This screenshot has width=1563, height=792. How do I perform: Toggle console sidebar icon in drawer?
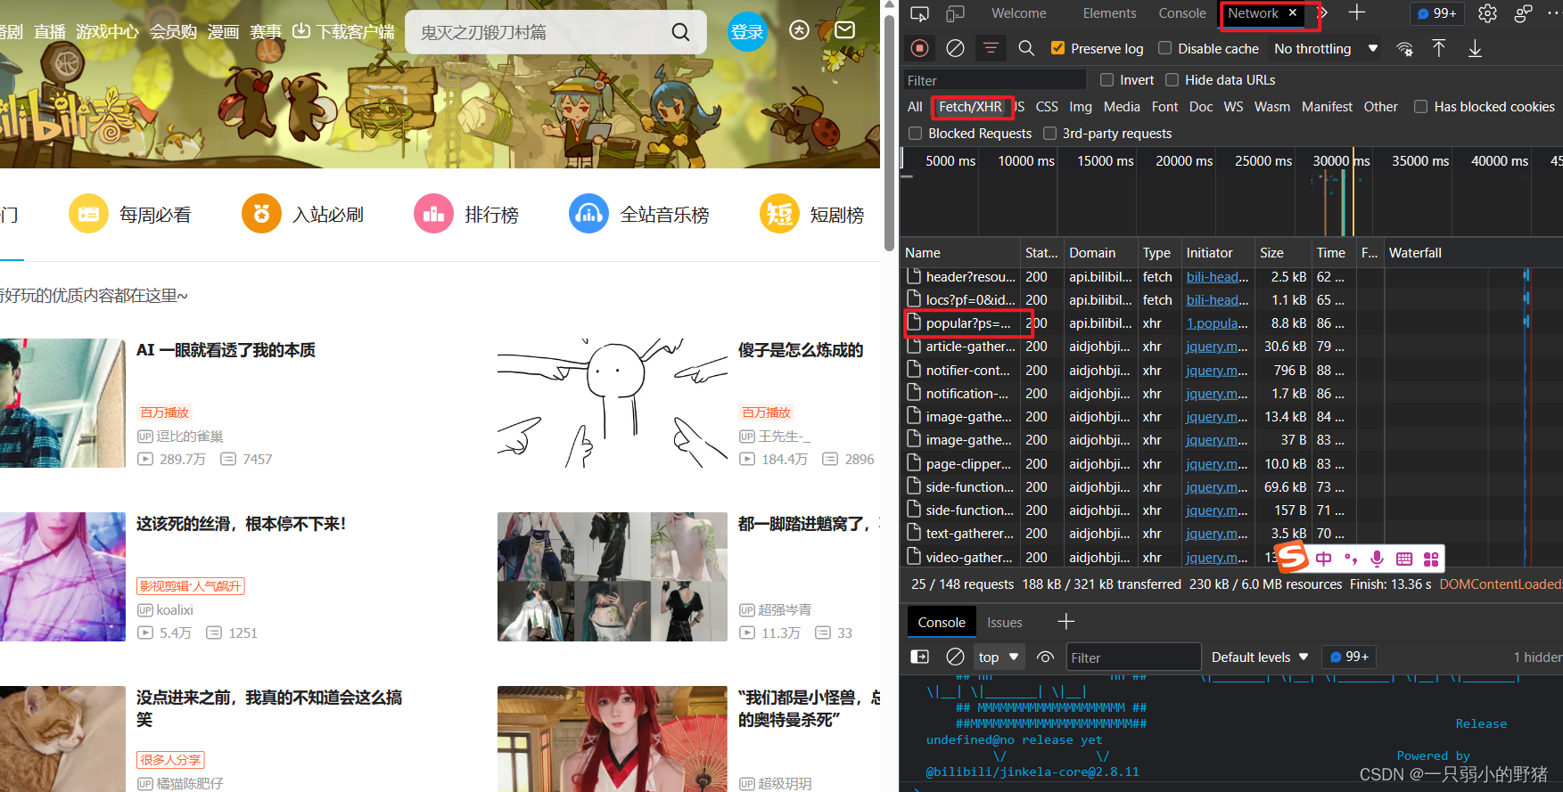click(919, 657)
